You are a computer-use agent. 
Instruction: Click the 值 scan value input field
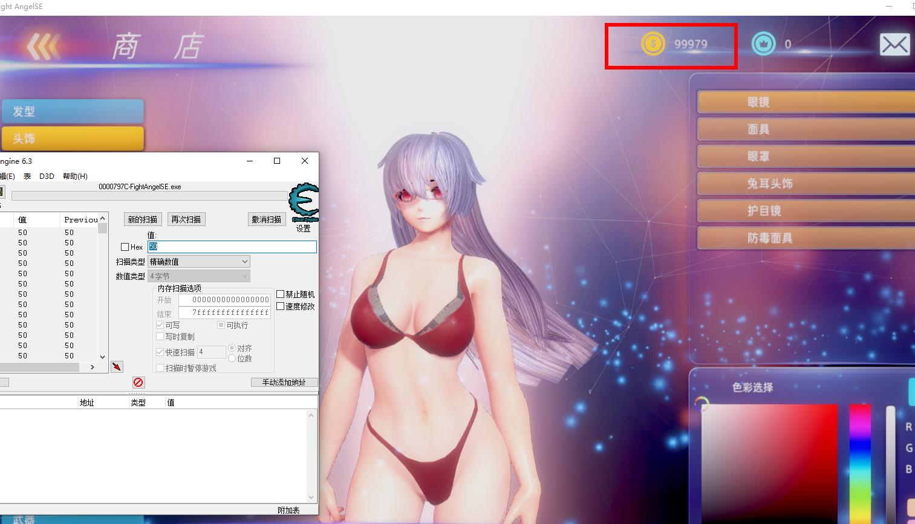click(x=232, y=247)
